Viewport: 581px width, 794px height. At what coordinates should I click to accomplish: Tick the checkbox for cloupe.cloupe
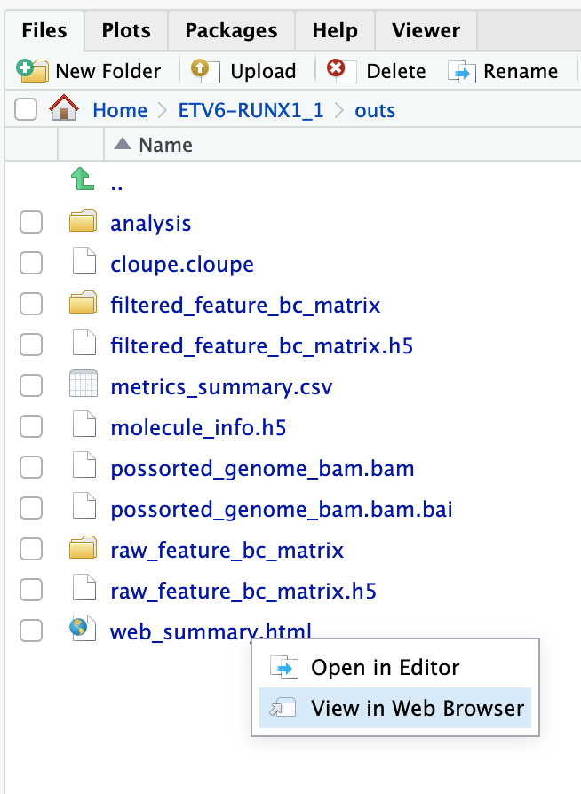31,264
